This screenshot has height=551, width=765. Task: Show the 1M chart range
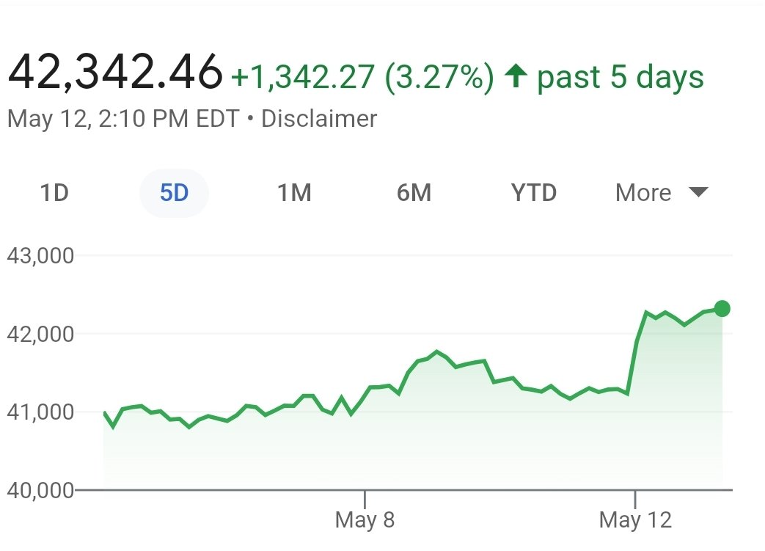click(294, 193)
